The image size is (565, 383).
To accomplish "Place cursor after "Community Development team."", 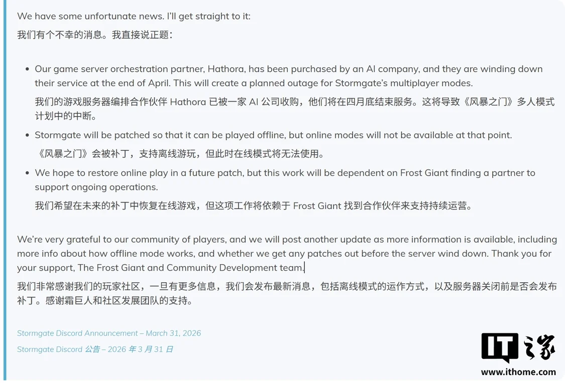I will (x=304, y=268).
